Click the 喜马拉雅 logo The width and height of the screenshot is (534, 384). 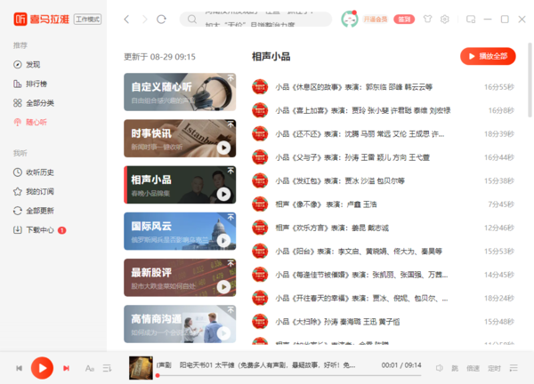tap(42, 20)
